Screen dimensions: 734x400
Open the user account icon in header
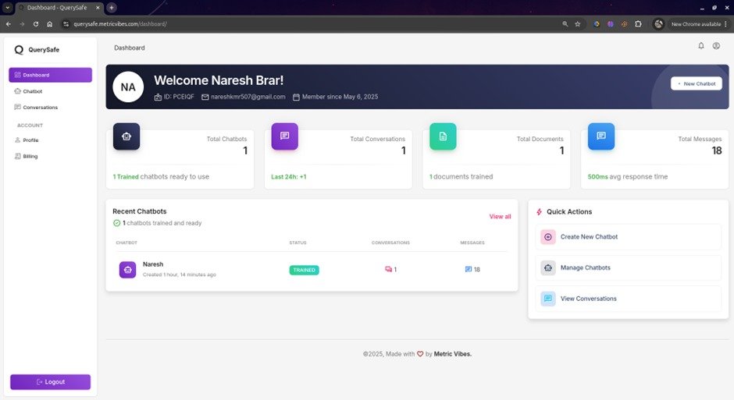click(716, 46)
